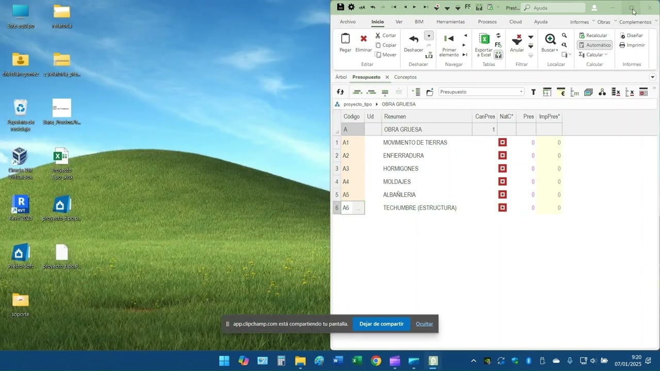The height and width of the screenshot is (371, 660).
Task: Expand the Deshacer history dropdown arrow
Action: click(x=429, y=36)
